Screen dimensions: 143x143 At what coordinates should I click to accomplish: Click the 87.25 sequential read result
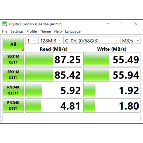pos(54,59)
